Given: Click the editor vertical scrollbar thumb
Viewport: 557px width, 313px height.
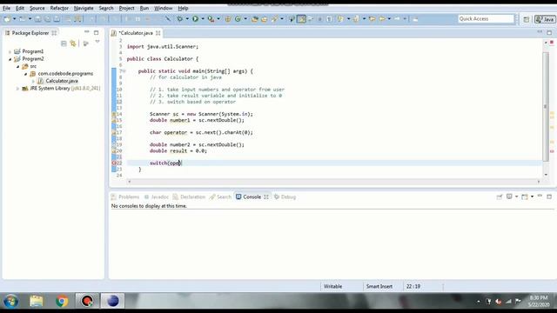Looking at the screenshot, I should coord(546,106).
